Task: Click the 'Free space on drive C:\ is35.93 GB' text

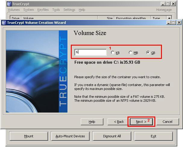Action: coord(107,62)
